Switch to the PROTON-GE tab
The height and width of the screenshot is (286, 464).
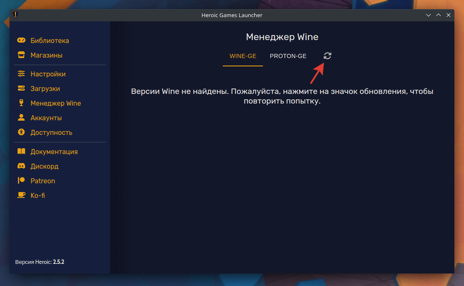pos(288,56)
